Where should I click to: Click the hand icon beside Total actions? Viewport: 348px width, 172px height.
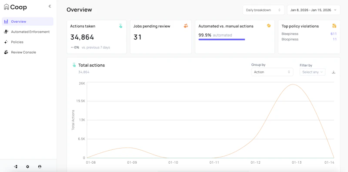click(74, 65)
